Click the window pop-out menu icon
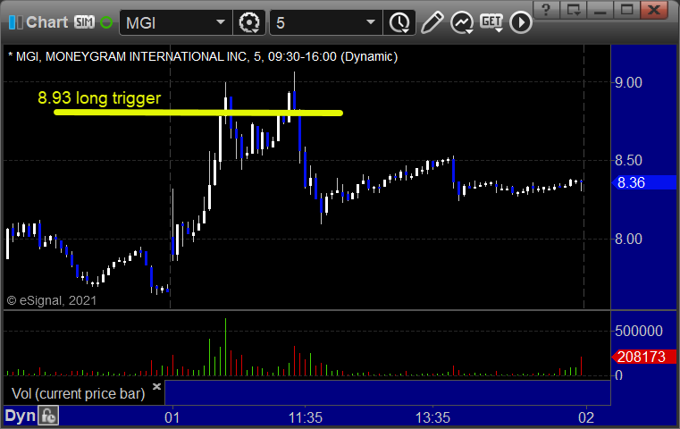This screenshot has width=680, height=429. point(573,9)
